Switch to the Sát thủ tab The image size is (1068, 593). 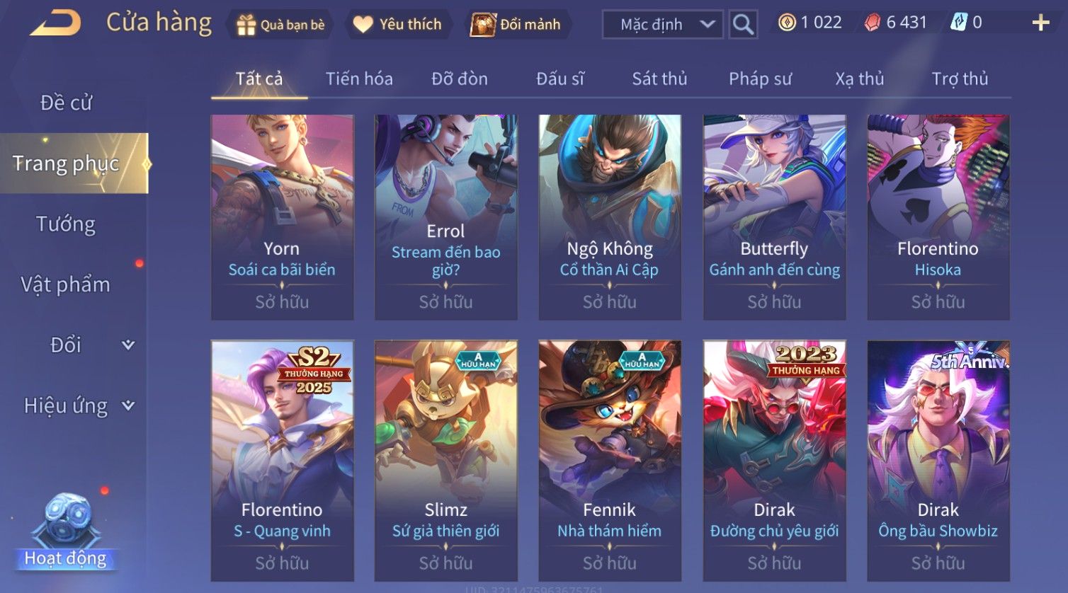[x=659, y=79]
